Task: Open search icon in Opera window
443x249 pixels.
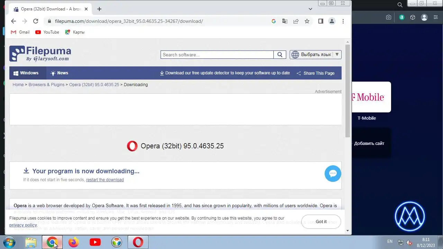Action: coord(400,5)
